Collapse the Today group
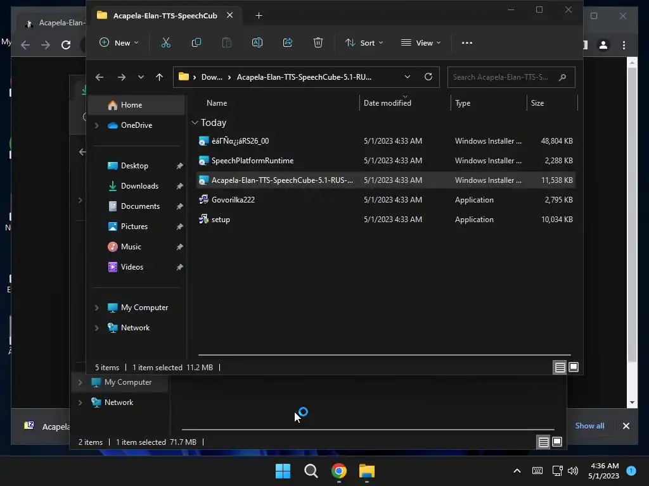649x486 pixels. tap(195, 123)
